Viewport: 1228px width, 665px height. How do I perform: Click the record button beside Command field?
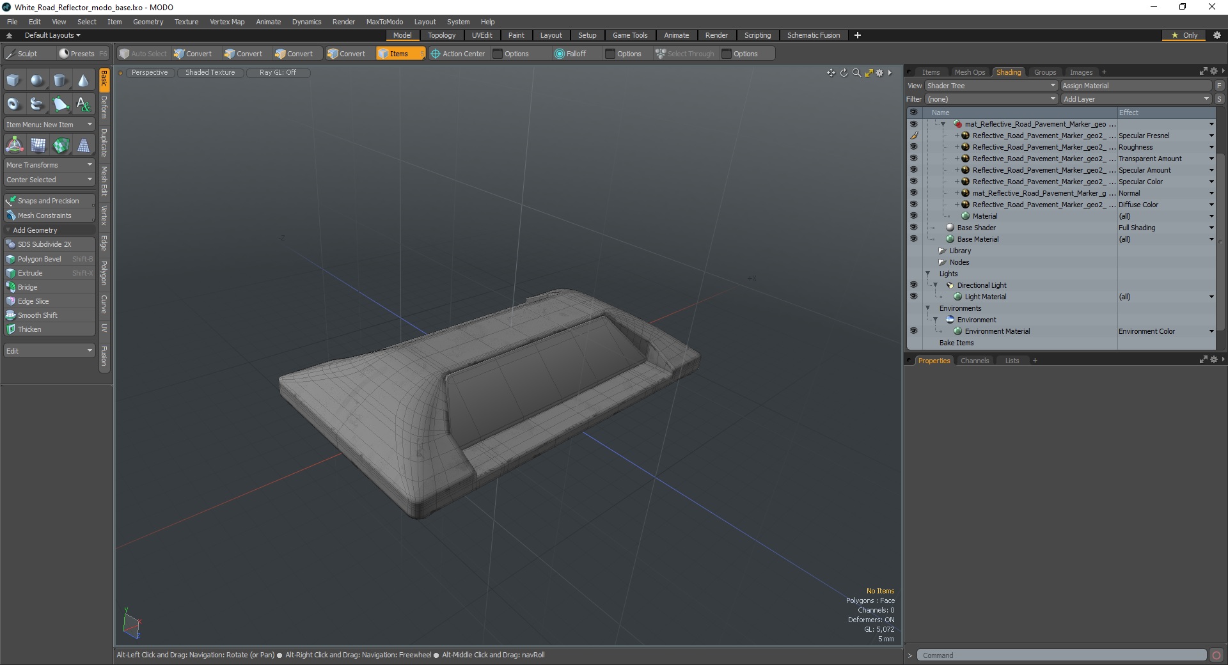1216,655
